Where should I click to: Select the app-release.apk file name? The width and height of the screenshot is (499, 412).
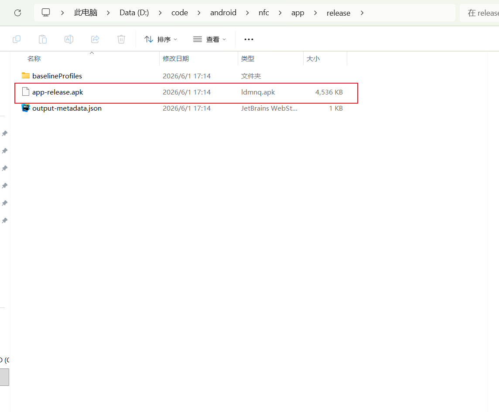(x=58, y=92)
